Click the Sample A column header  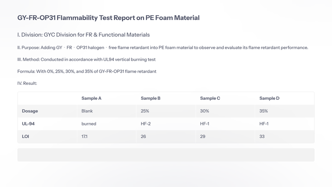click(91, 98)
